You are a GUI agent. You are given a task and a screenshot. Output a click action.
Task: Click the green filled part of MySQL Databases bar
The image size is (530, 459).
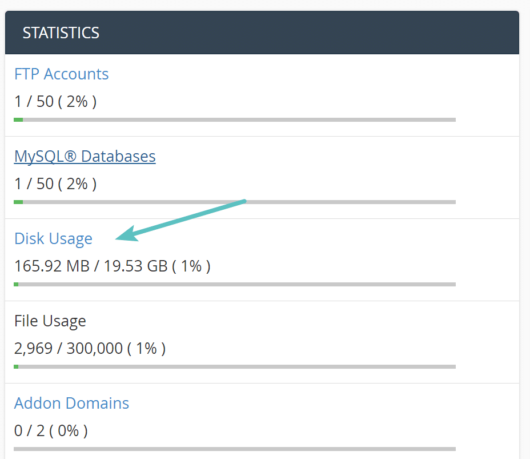coord(18,202)
